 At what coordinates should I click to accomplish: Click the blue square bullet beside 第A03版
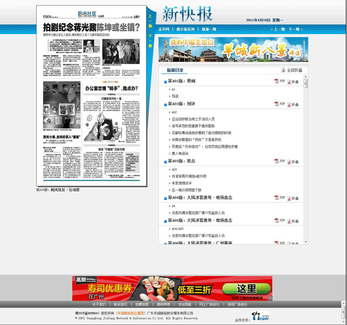tap(165, 162)
